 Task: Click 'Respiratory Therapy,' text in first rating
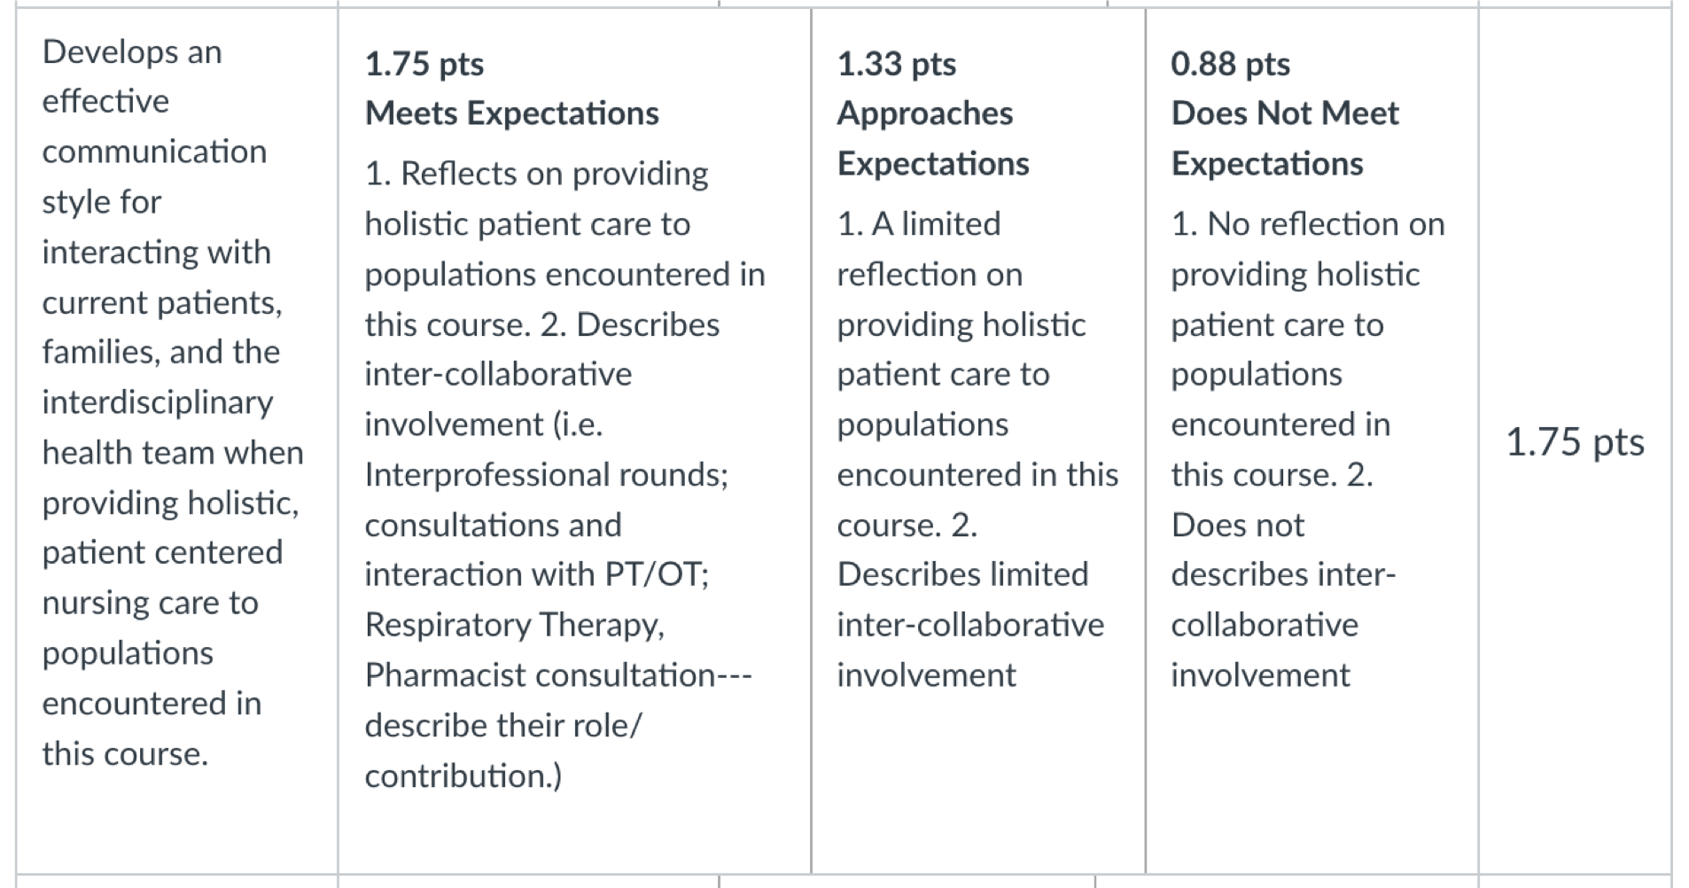point(515,626)
